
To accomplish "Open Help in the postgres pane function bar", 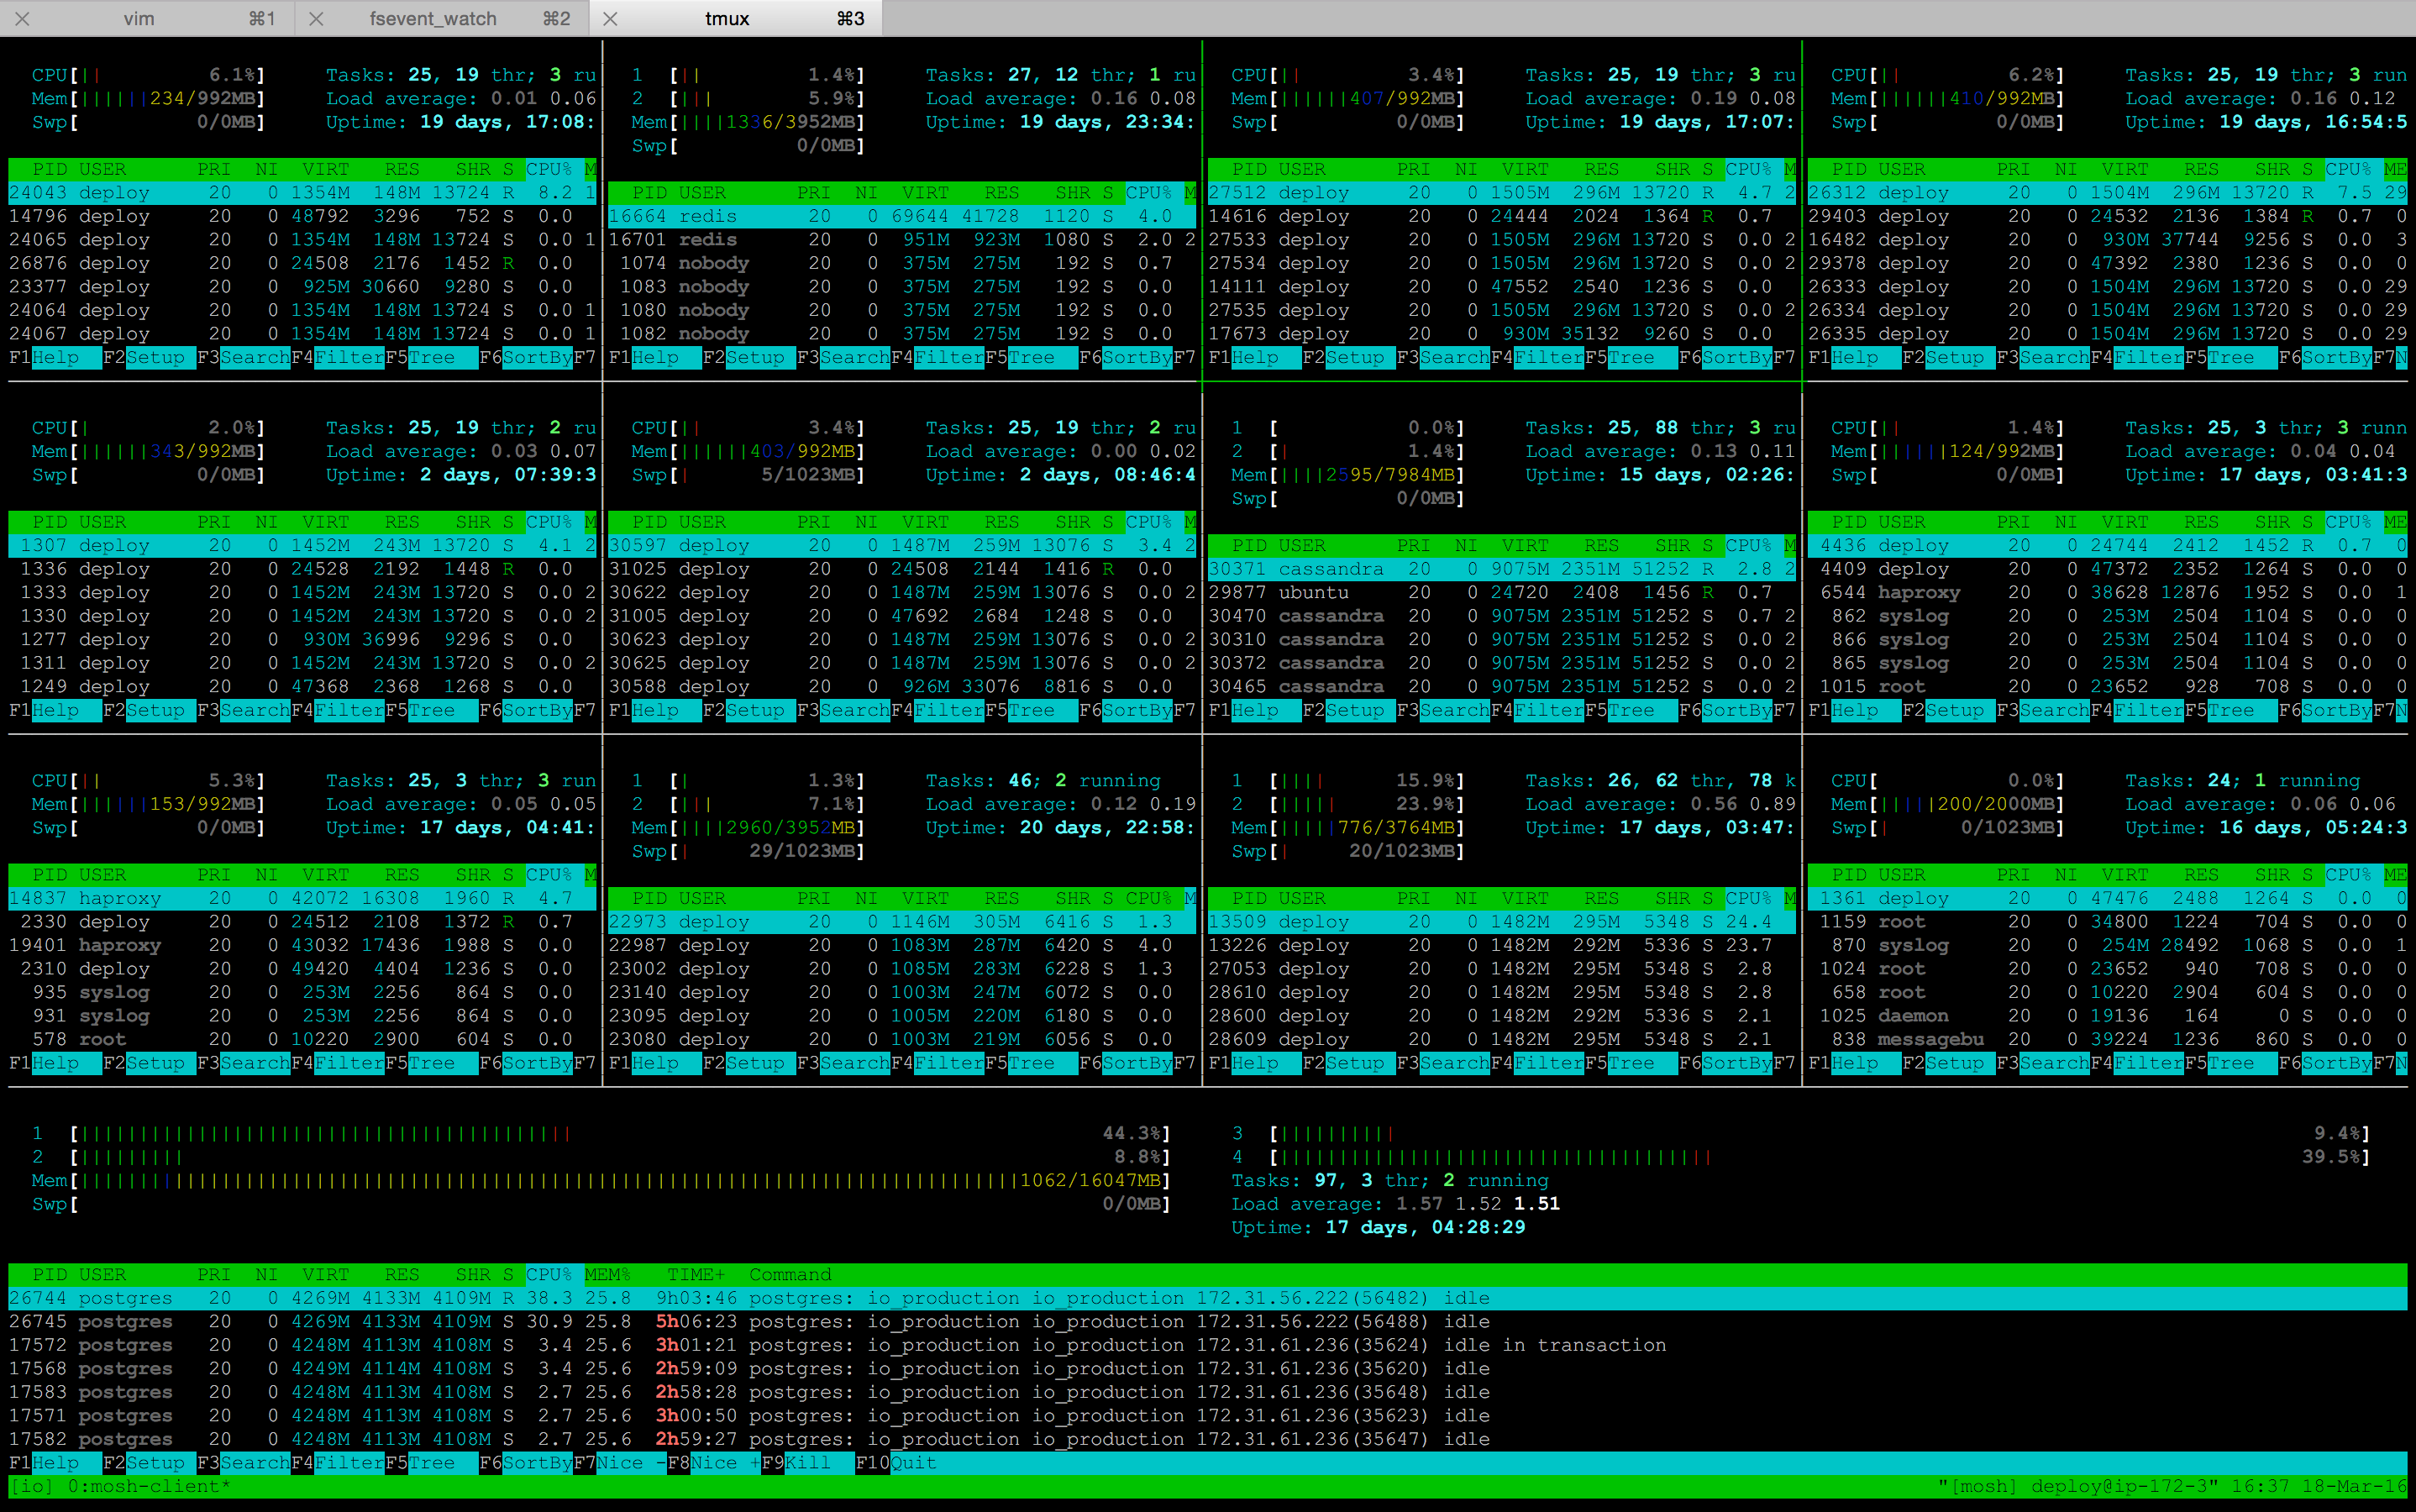I will click(x=56, y=1462).
